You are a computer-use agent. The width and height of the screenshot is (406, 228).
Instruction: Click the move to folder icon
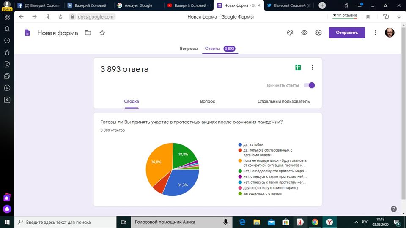click(88, 33)
